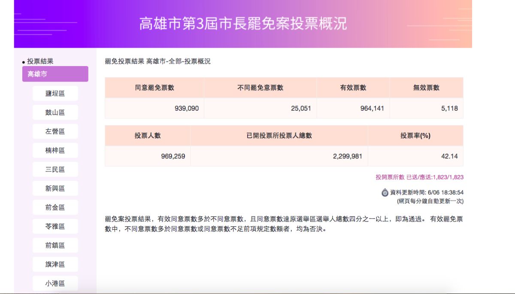This screenshot has width=515, height=294.
Task: Select 苓雅區 from the district list
Action: click(x=55, y=226)
